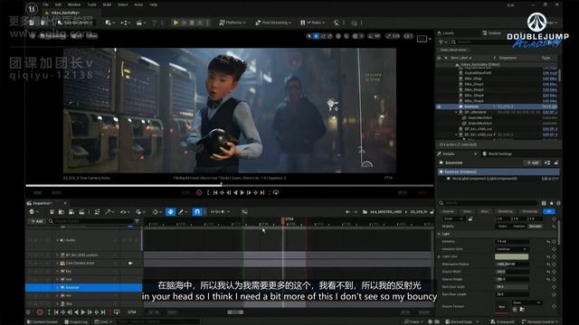Screen dimensions: 579x325
Task: Open the Sequencer actions wrench menu
Action: coord(109,212)
